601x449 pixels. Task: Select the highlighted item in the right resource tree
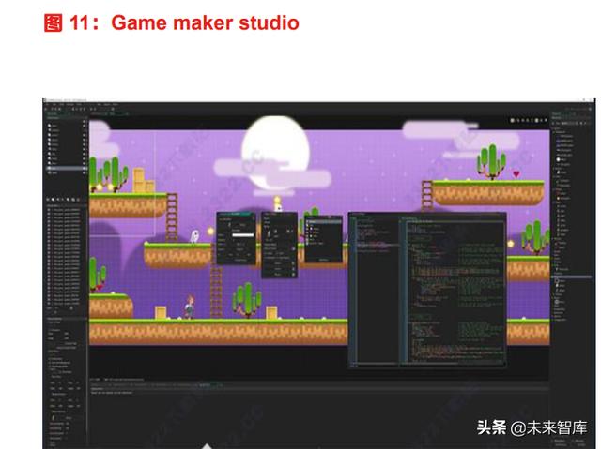tap(572, 277)
